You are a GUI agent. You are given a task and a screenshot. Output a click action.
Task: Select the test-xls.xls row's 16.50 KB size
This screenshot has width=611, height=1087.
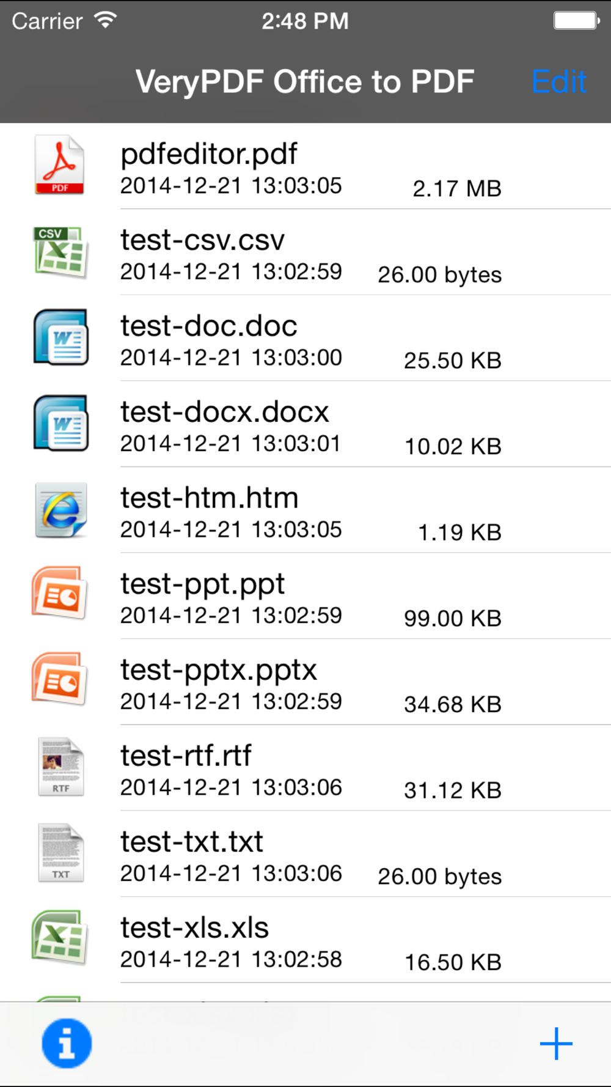(453, 962)
